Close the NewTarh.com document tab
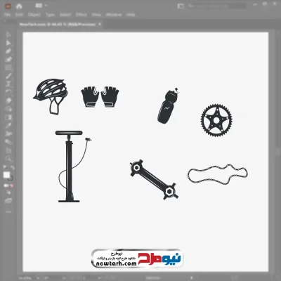Image resolution: width=281 pixels, height=281 pixels. 100,24
